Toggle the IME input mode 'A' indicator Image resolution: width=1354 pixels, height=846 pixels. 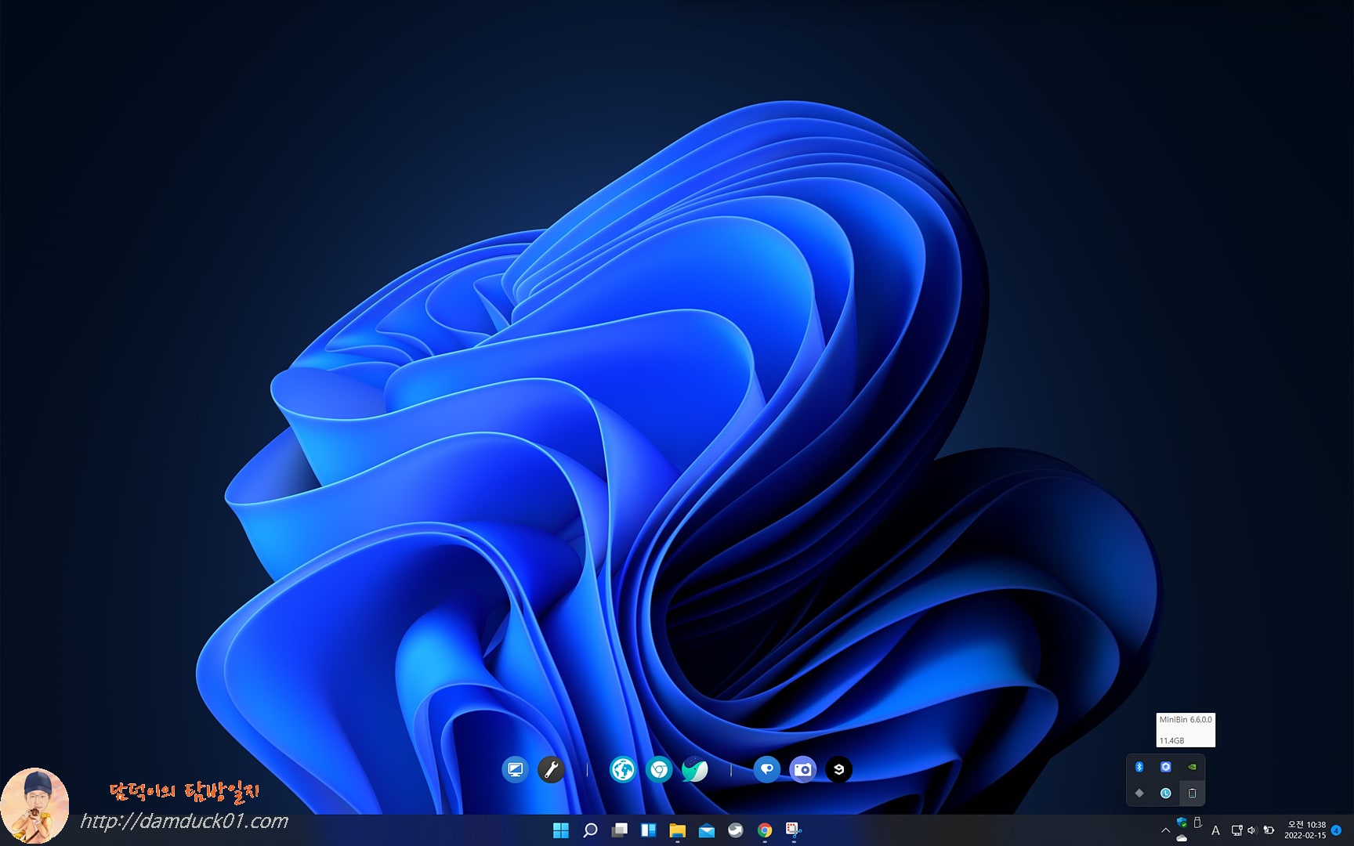pos(1215,830)
